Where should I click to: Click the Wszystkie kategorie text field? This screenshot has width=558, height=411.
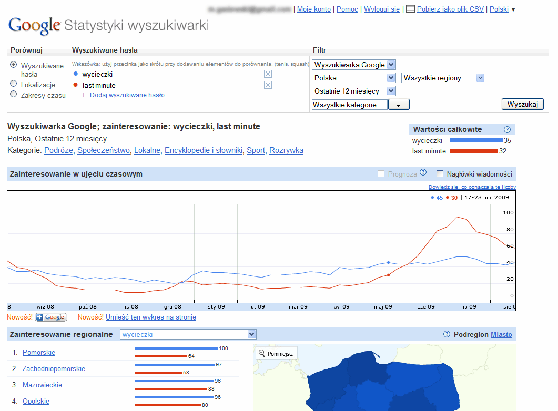(349, 105)
